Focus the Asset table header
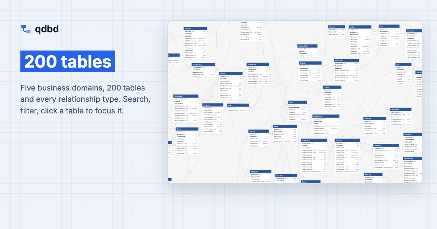Image resolution: width=437 pixels, height=229 pixels. [285, 126]
